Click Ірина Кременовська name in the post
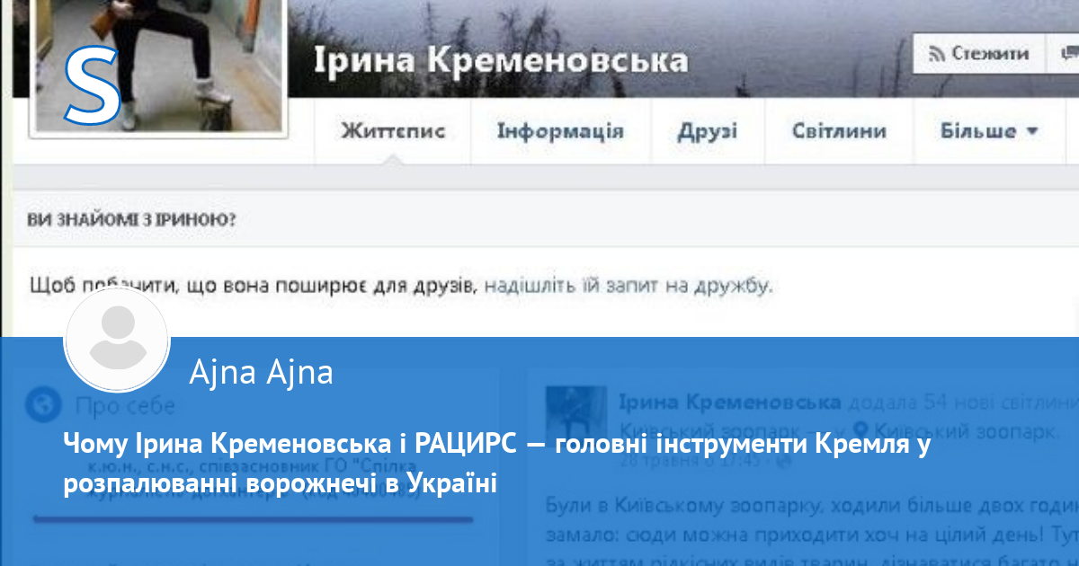This screenshot has height=566, width=1079. 729,402
